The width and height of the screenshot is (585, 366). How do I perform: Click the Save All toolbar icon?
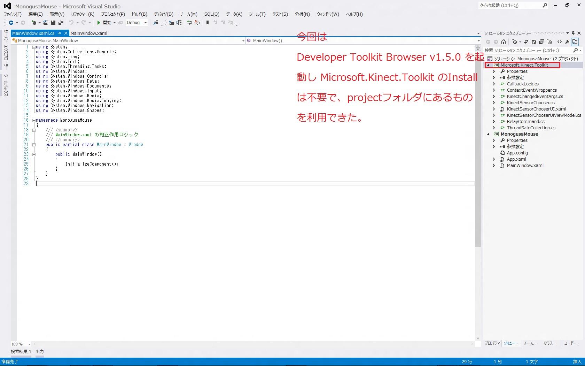61,23
